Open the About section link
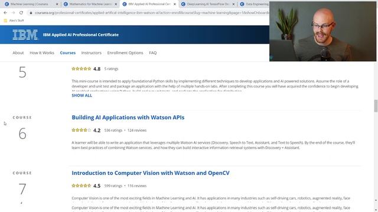This screenshot has width=378, height=212. coord(18,52)
